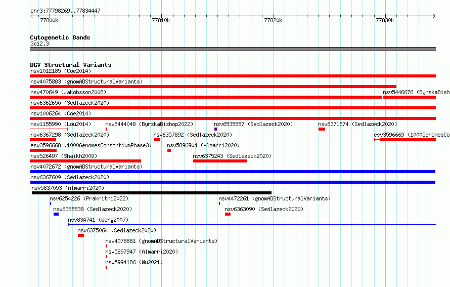Click the purple nsv6535857 marker

pos(215,129)
